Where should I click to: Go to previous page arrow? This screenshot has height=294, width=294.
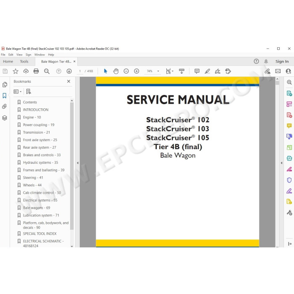pyautogui.click(x=59, y=71)
